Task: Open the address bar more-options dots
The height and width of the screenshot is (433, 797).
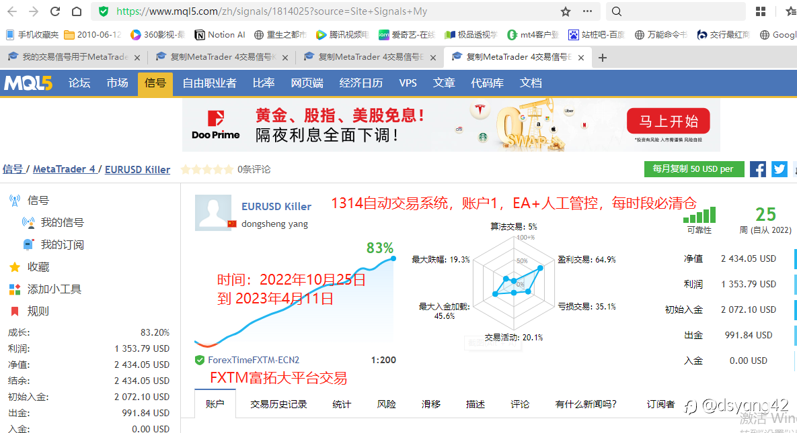Action: [587, 11]
